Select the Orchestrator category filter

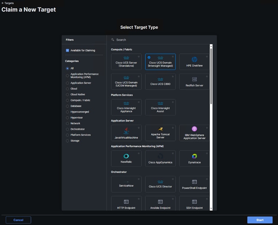click(67, 129)
